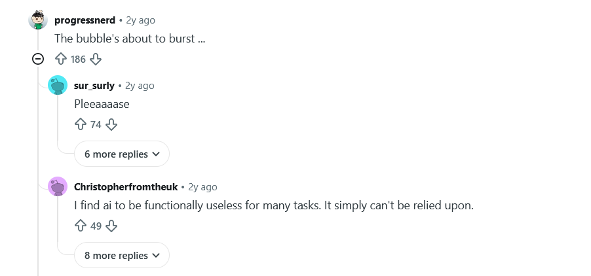591x276 pixels.
Task: Expand 8 more replies under Christopherfromtheuk
Action: (x=122, y=255)
